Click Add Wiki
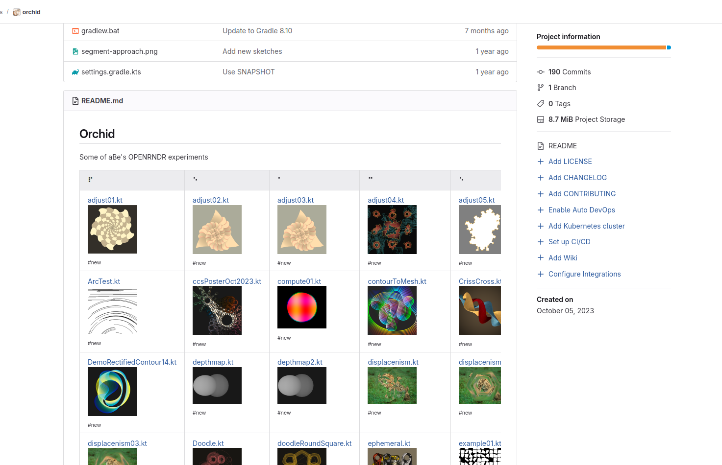The width and height of the screenshot is (722, 465). click(563, 258)
